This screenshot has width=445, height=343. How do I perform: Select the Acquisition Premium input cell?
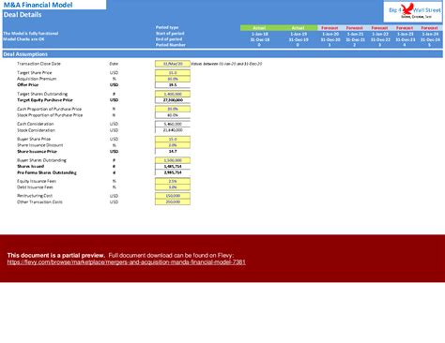(x=173, y=79)
